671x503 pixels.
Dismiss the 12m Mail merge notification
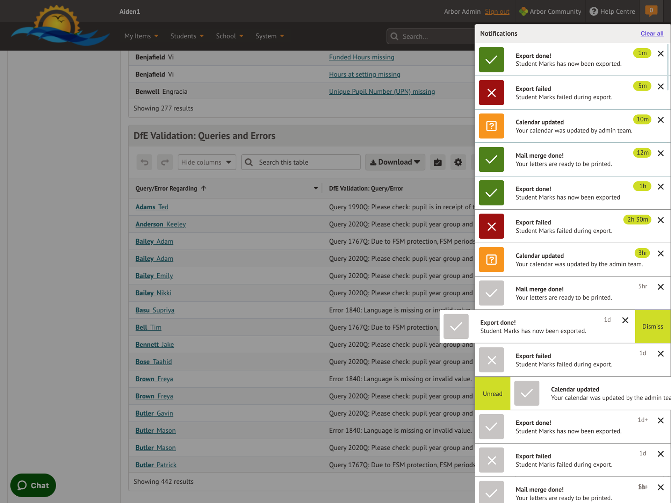click(661, 153)
